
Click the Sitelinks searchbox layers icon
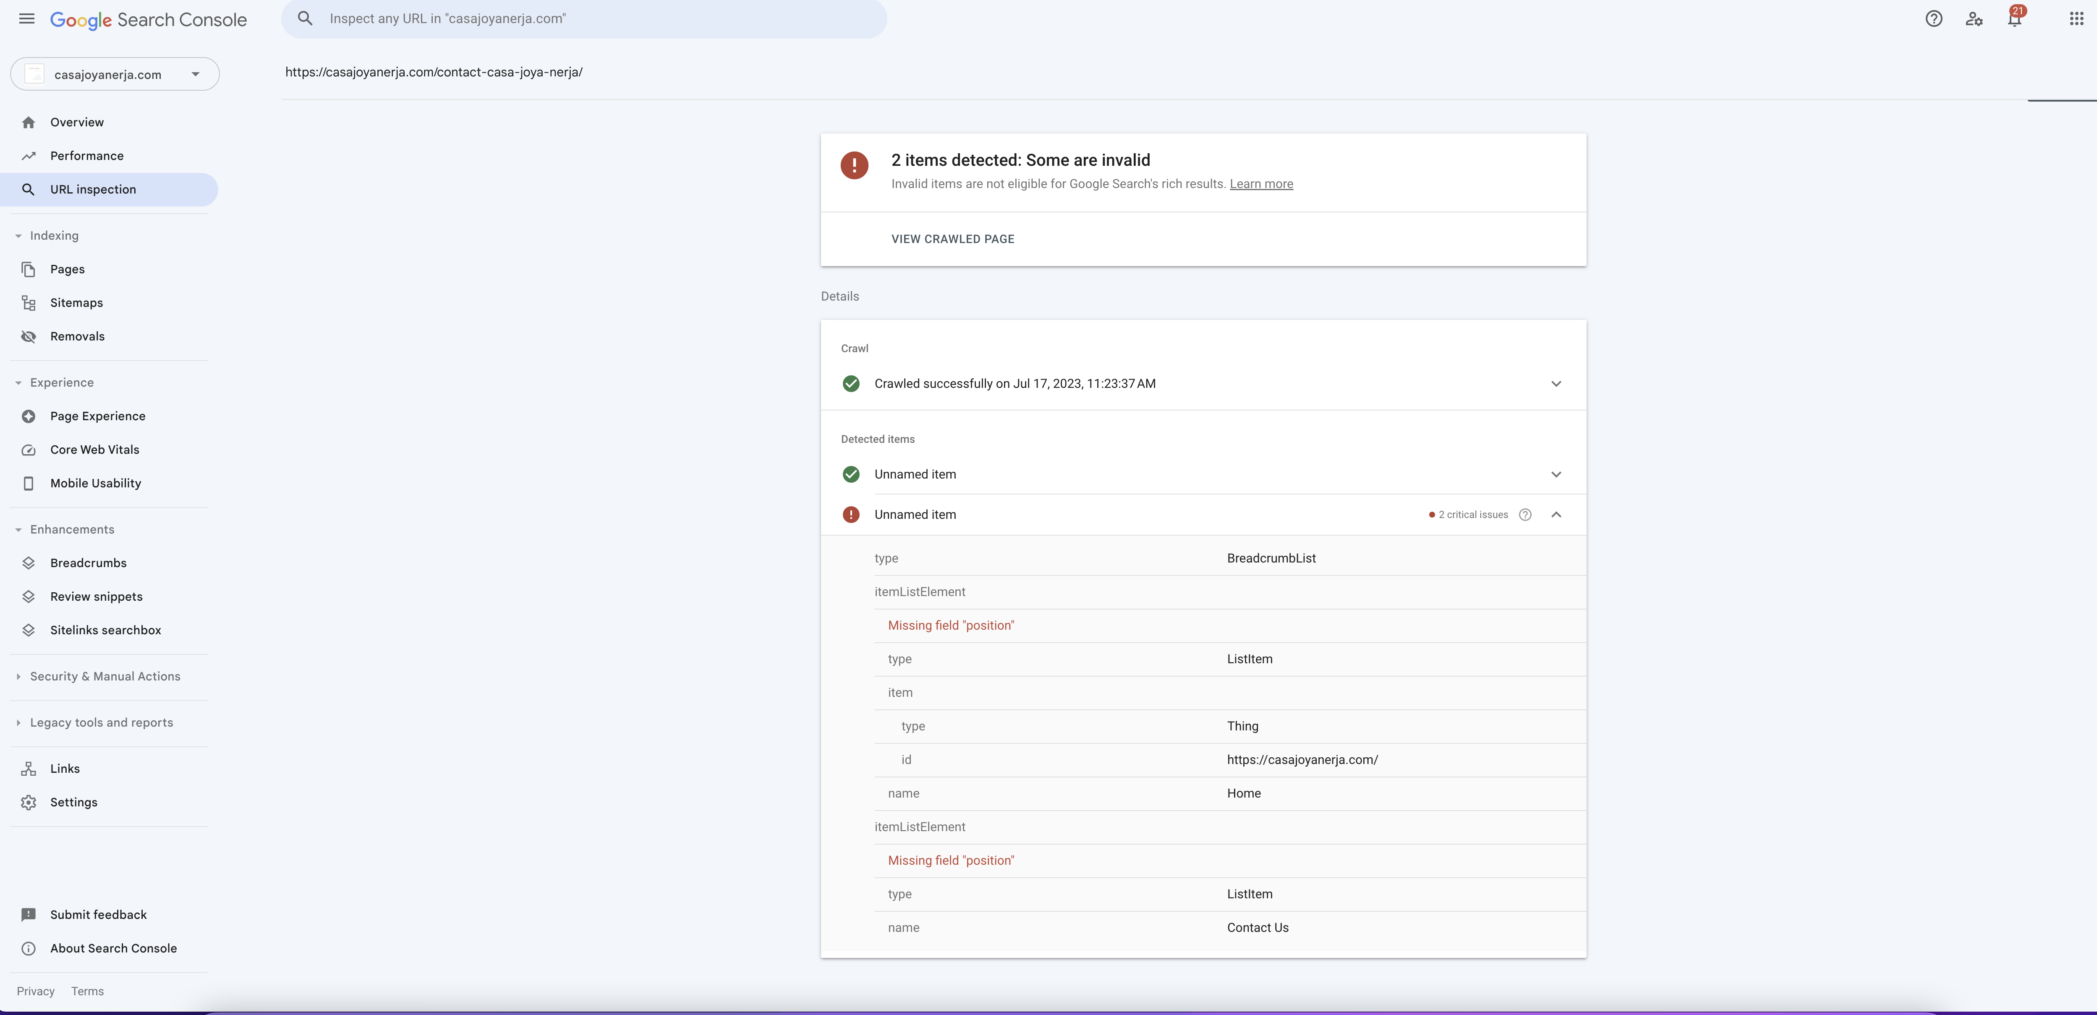[29, 630]
